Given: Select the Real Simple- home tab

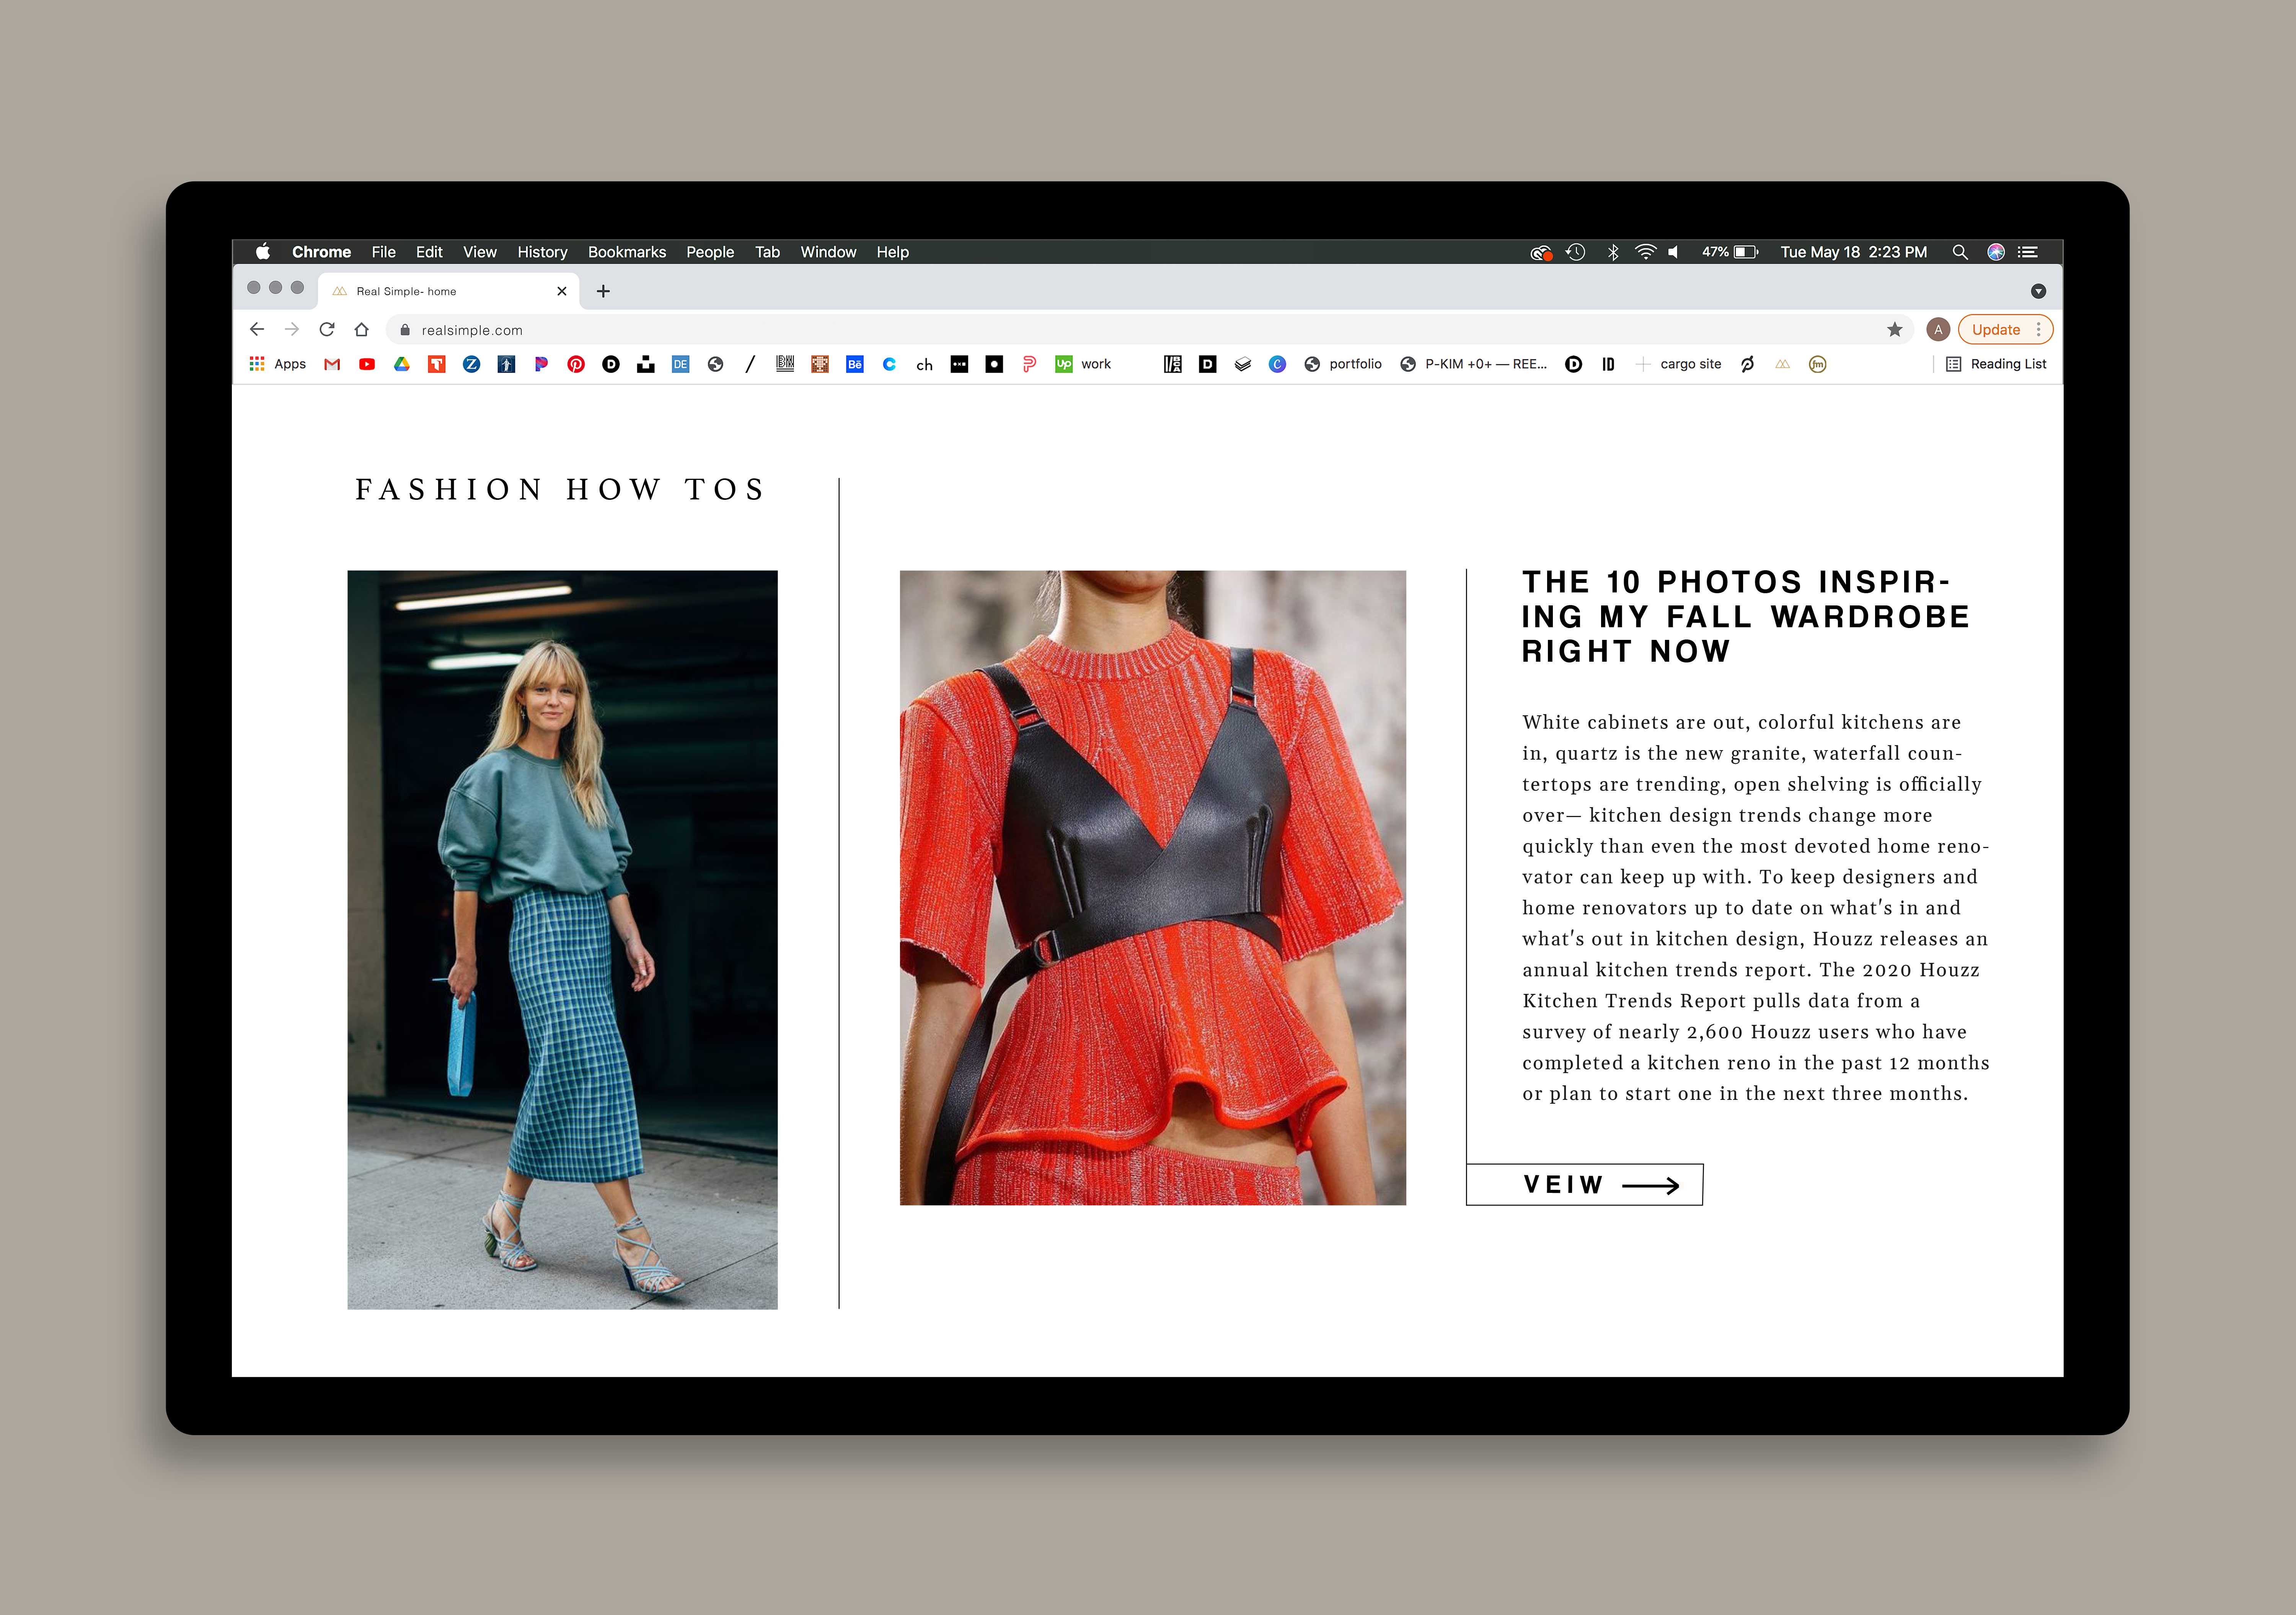Looking at the screenshot, I should (x=448, y=291).
